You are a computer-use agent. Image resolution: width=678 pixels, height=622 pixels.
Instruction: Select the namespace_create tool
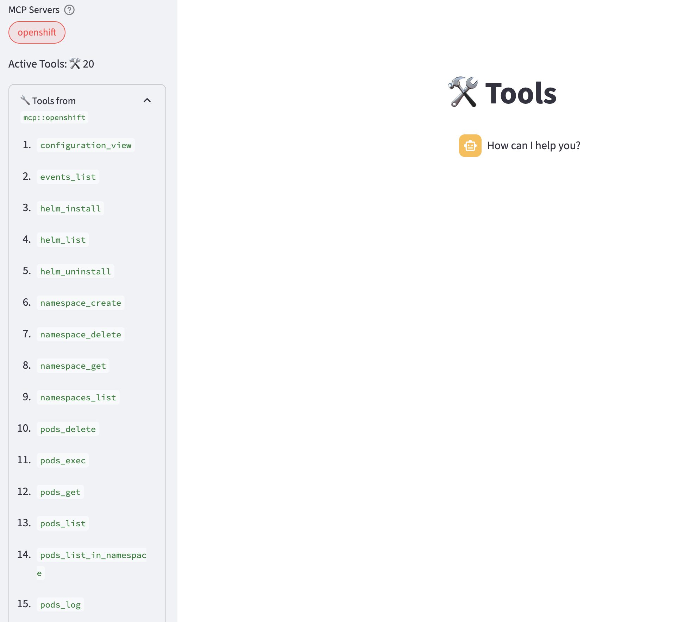pyautogui.click(x=80, y=303)
